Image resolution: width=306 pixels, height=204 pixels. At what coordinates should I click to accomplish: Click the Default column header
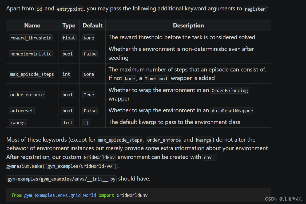pos(93,26)
